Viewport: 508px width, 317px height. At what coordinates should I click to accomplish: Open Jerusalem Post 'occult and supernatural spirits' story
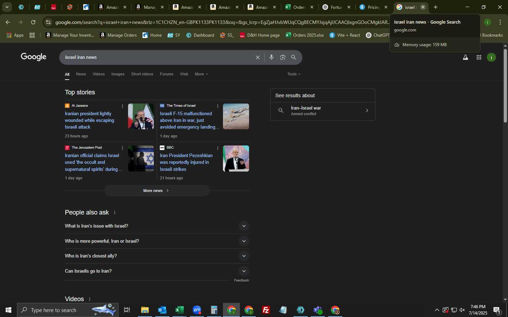(93, 162)
